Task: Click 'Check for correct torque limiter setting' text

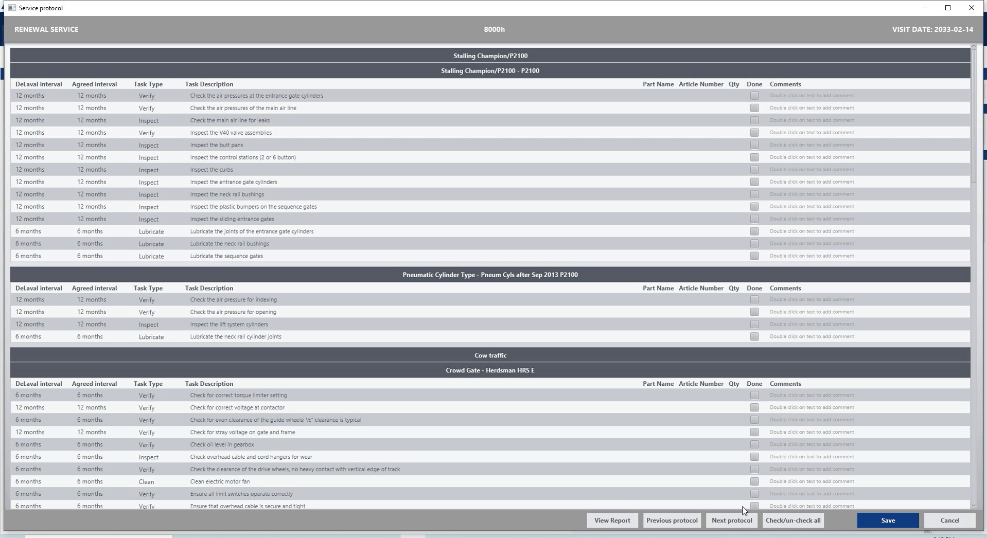Action: coord(239,395)
